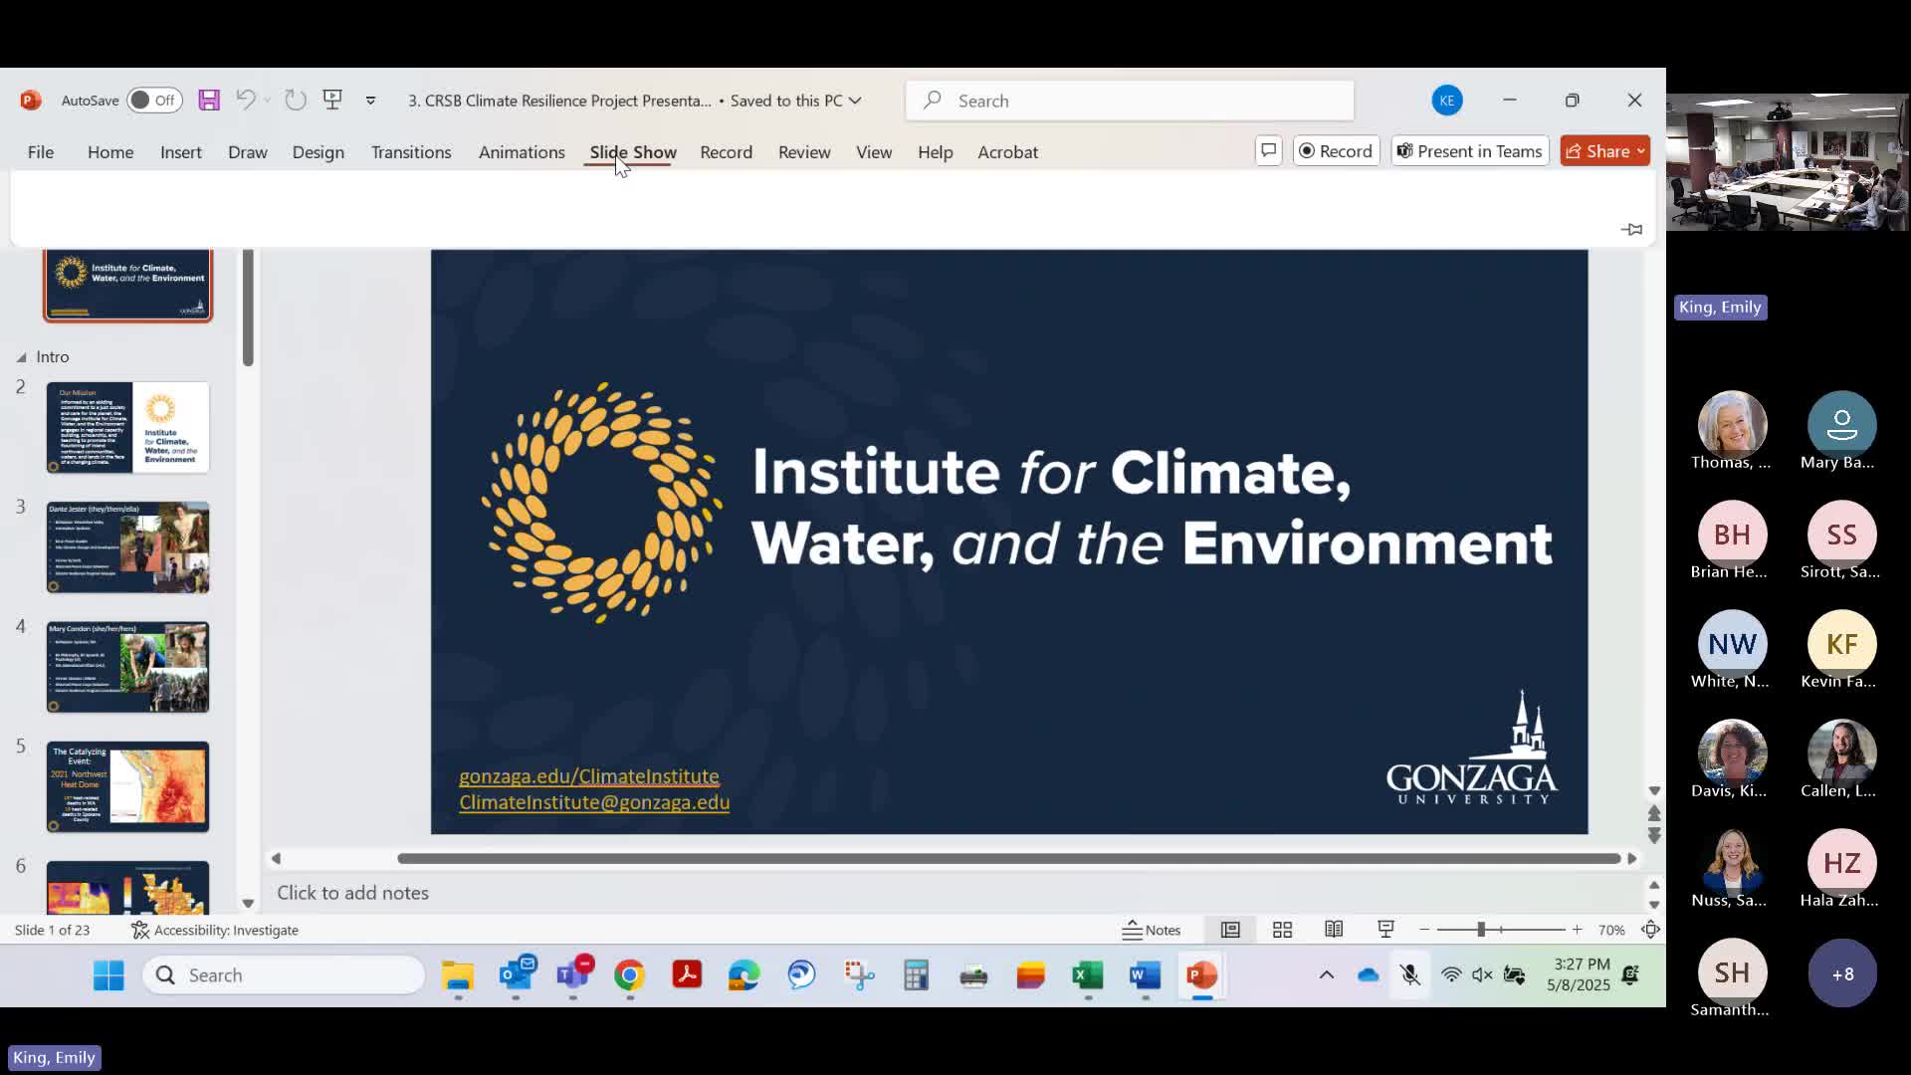Viewport: 1911px width, 1075px height.
Task: Click the zoom slider handle
Action: pos(1481,930)
